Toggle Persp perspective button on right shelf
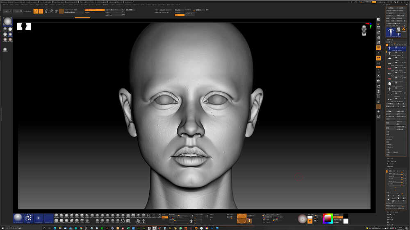The width and height of the screenshot is (410, 230). (378, 48)
